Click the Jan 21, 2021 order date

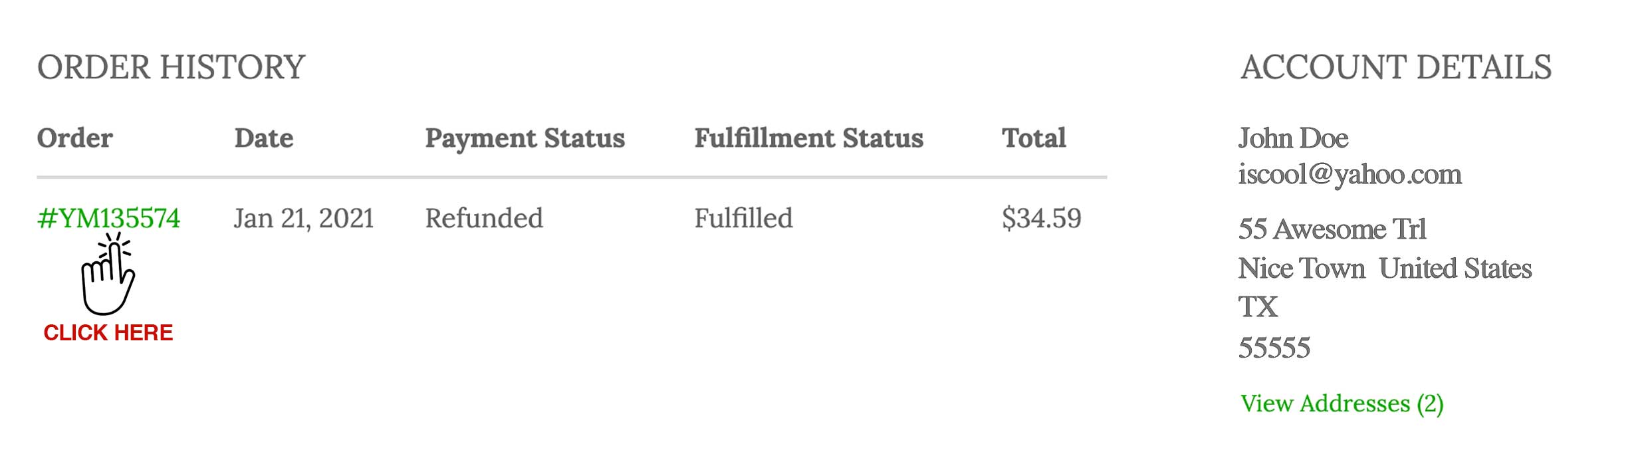click(x=304, y=219)
